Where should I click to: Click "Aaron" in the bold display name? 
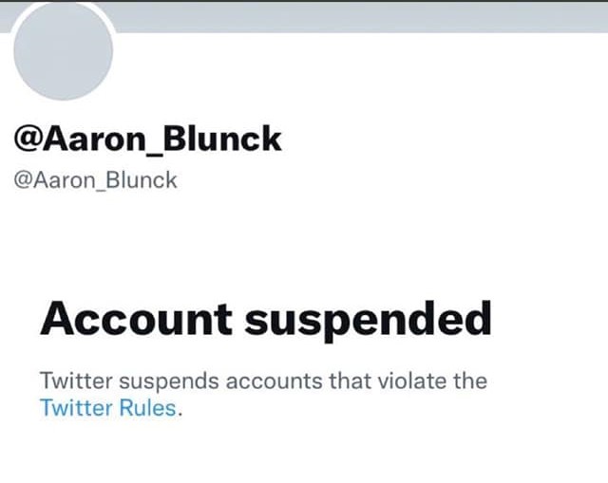[x=83, y=139]
